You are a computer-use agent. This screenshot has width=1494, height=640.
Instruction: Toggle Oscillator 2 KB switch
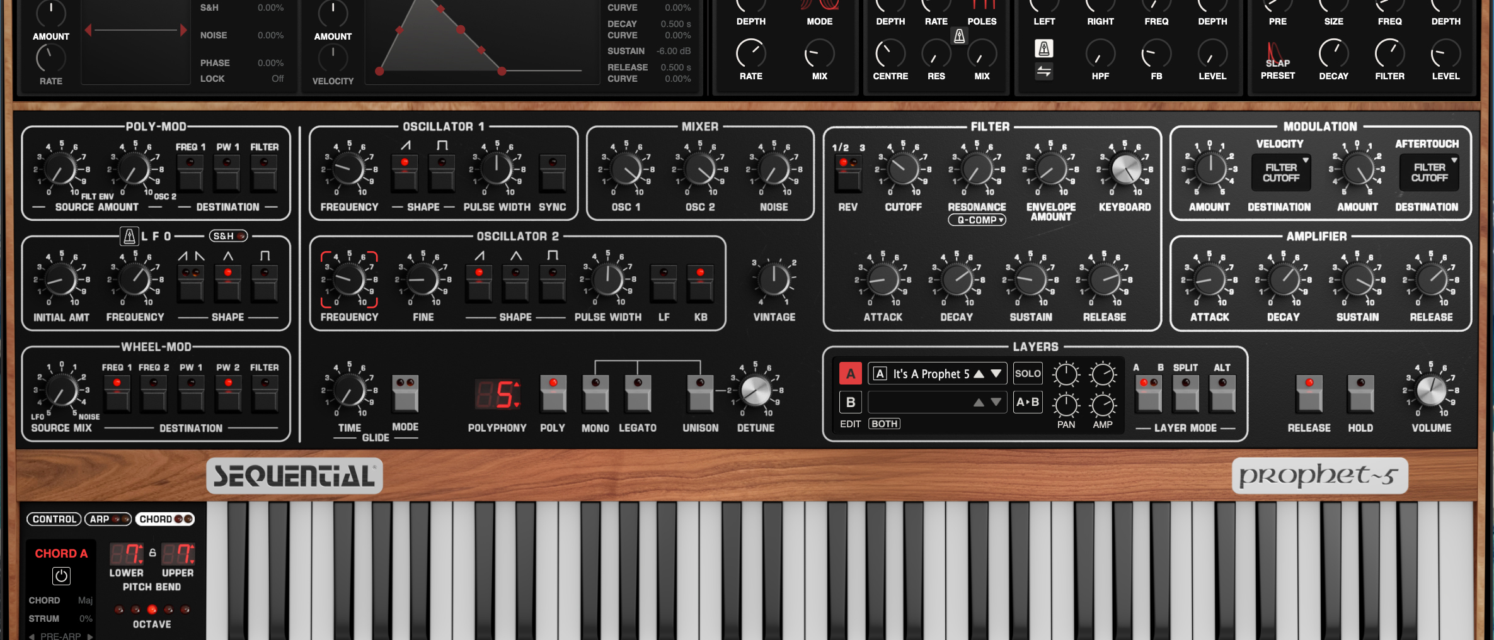point(700,283)
